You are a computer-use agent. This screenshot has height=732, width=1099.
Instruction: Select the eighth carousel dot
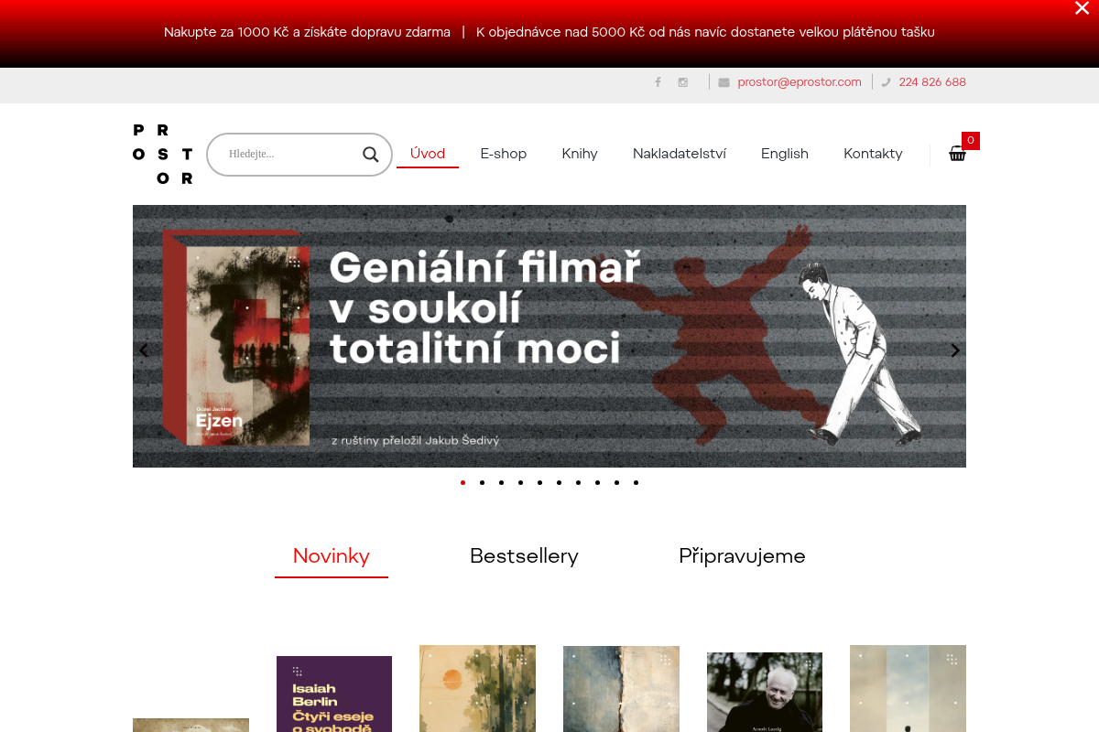tap(597, 482)
